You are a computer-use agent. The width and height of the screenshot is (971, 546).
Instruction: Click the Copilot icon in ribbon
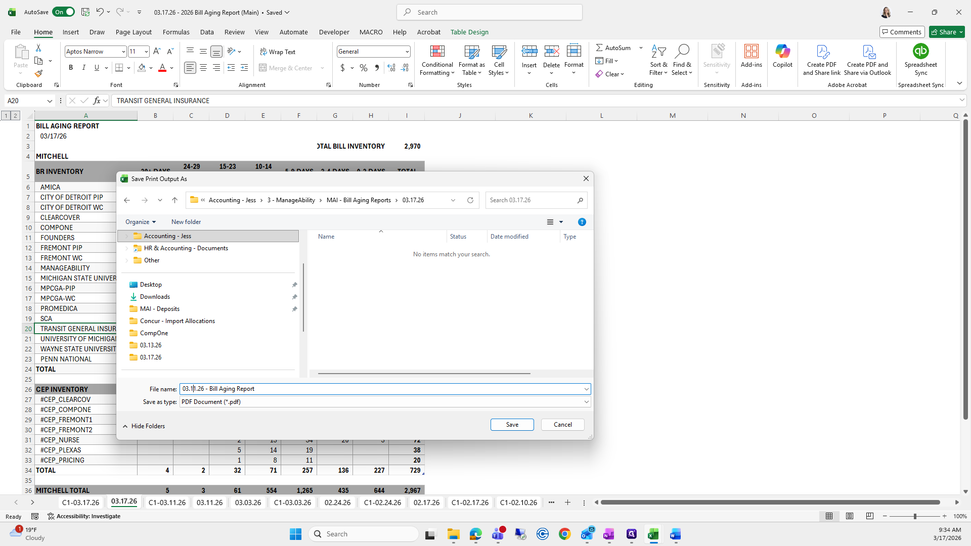782,52
